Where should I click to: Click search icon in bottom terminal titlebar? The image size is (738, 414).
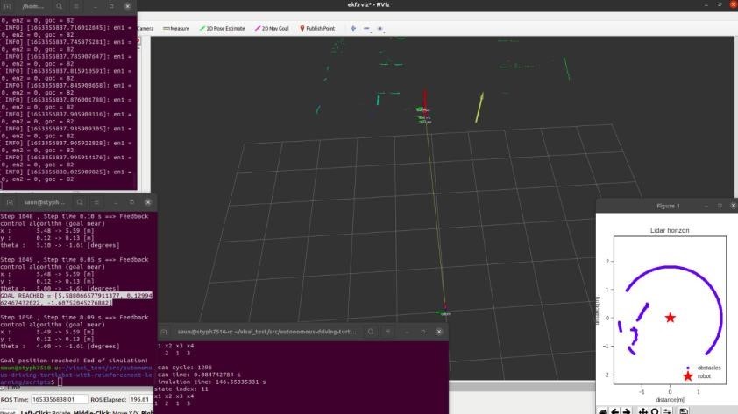371,332
